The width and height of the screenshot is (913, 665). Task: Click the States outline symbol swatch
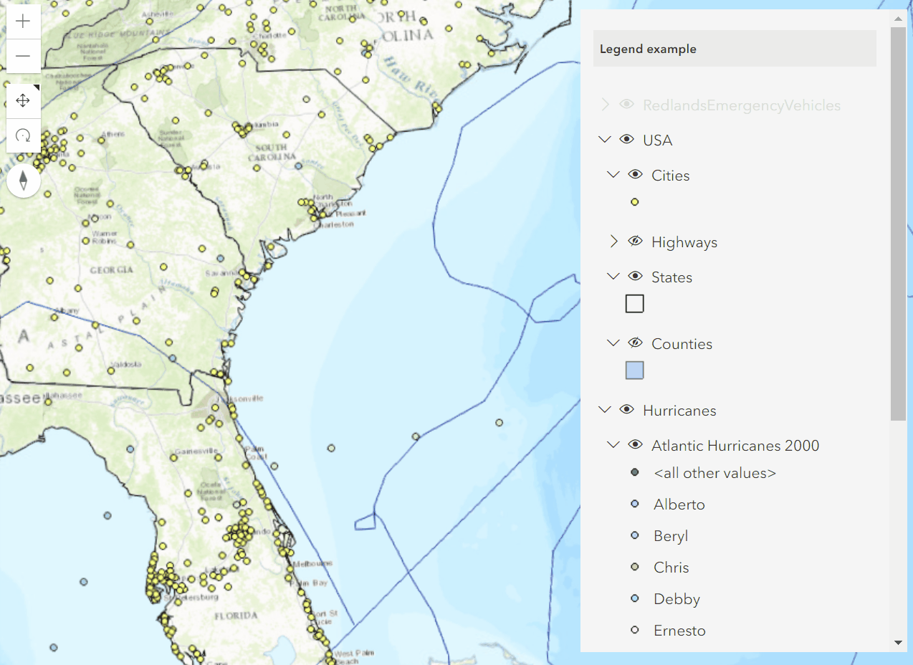point(635,304)
